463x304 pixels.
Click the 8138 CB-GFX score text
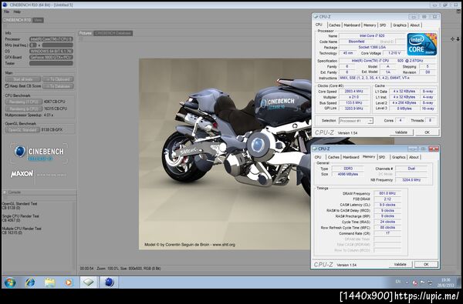pyautogui.click(x=52, y=129)
